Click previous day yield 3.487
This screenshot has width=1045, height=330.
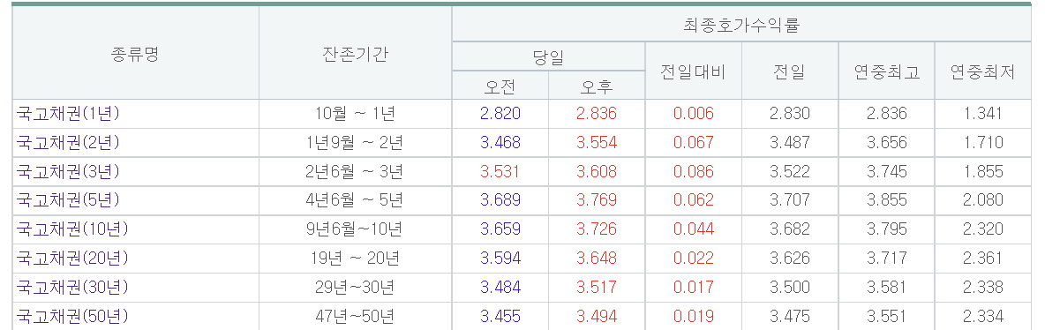(x=790, y=142)
